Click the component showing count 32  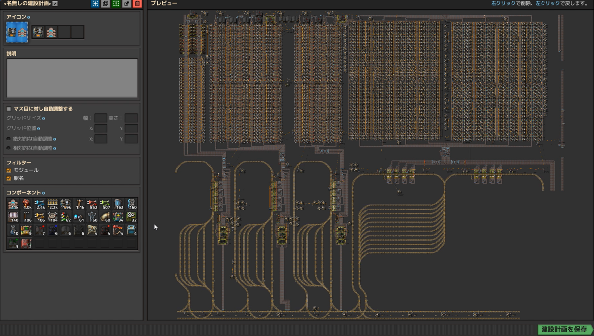click(132, 217)
